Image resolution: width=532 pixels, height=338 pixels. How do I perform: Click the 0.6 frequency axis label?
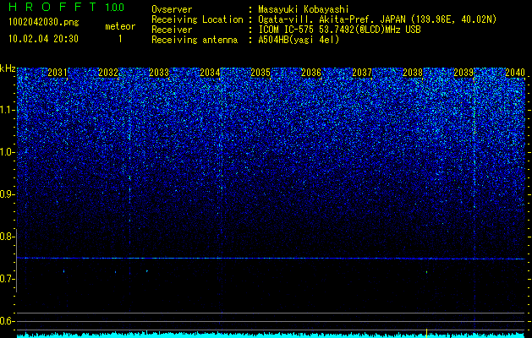tap(8, 321)
